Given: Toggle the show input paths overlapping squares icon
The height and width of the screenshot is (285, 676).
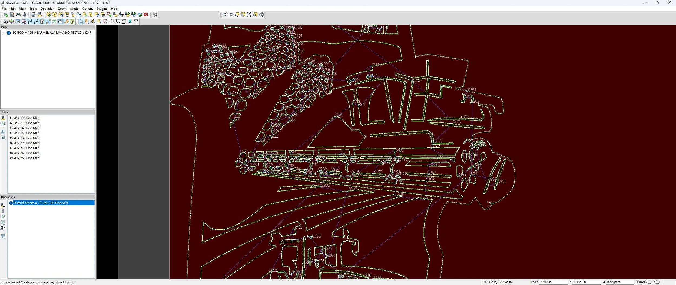Looking at the screenshot, I should 24,21.
